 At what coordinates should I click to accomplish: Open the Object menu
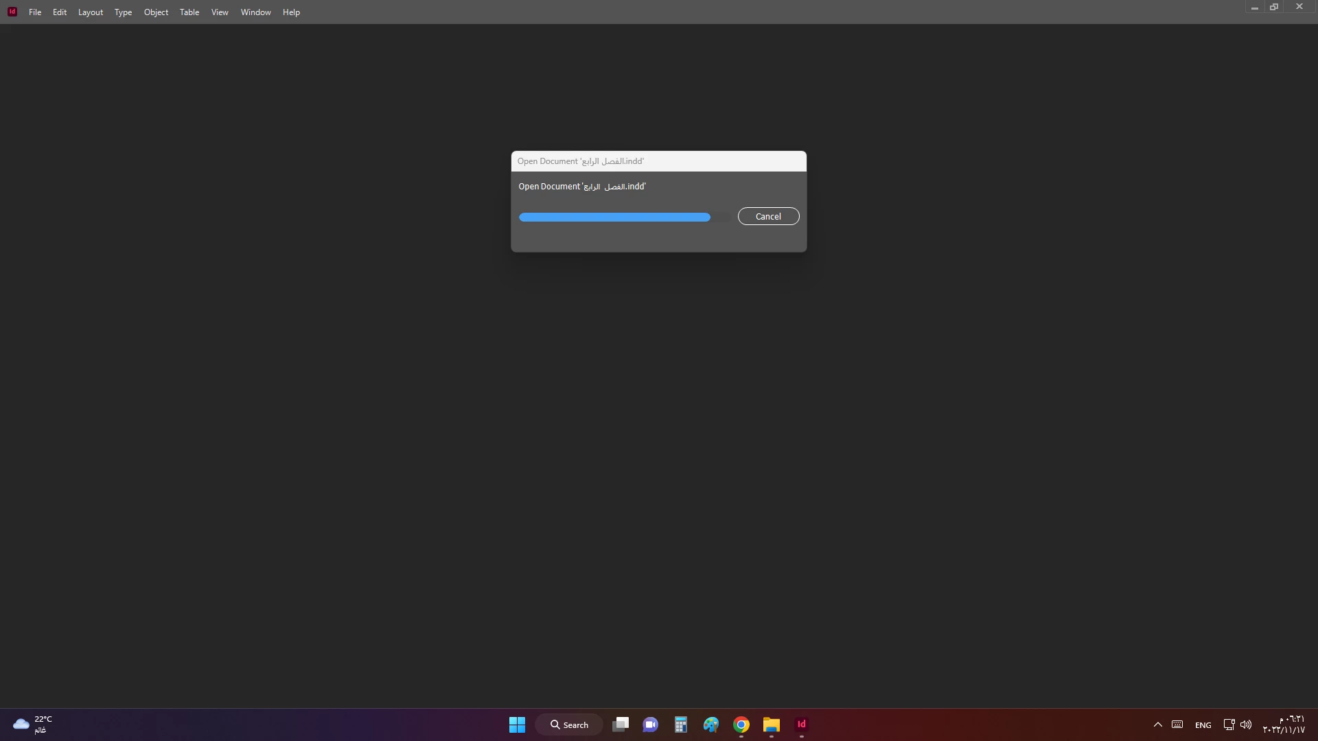coord(156,12)
